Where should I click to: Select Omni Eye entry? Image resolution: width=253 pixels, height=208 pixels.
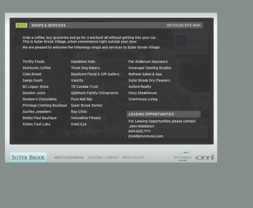coord(79,124)
